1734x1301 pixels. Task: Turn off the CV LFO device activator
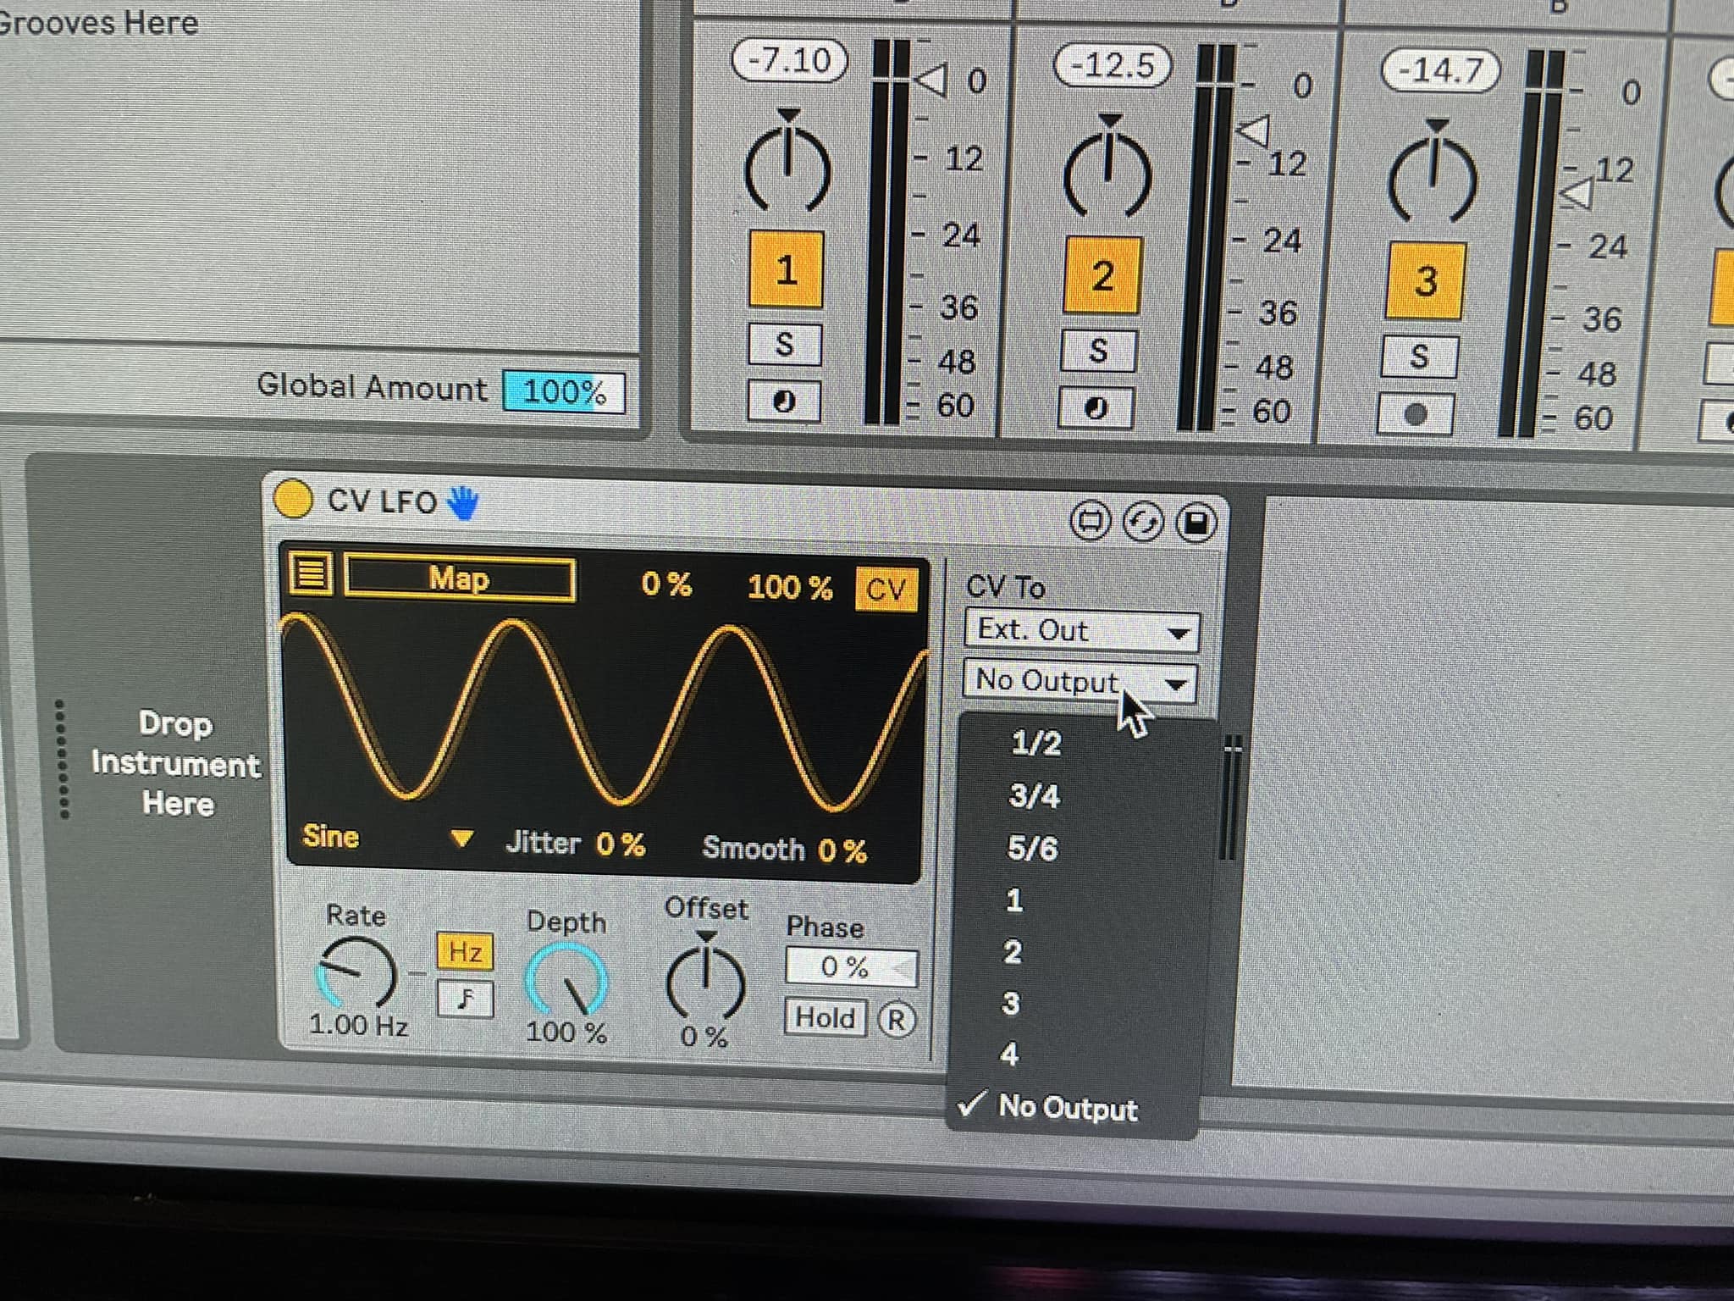point(293,499)
